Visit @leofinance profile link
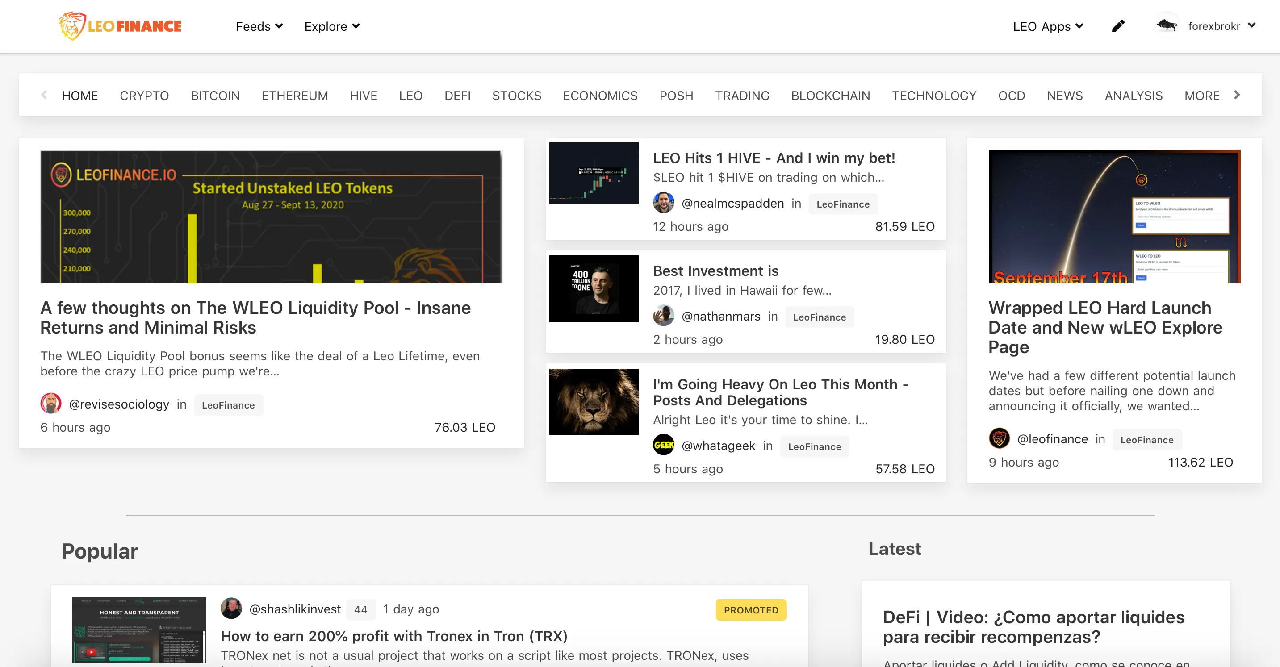The width and height of the screenshot is (1280, 667). pyautogui.click(x=1052, y=438)
